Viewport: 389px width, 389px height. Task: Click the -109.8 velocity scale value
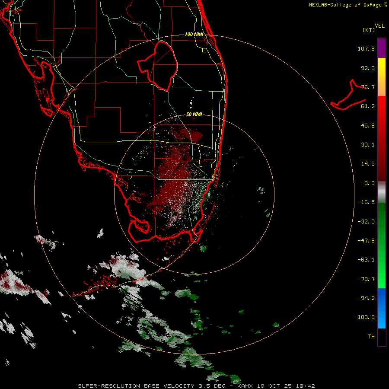click(364, 317)
